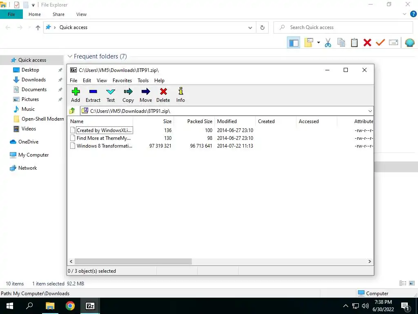
Task: Click the Copy icon in 7-Zip
Action: [x=128, y=95]
